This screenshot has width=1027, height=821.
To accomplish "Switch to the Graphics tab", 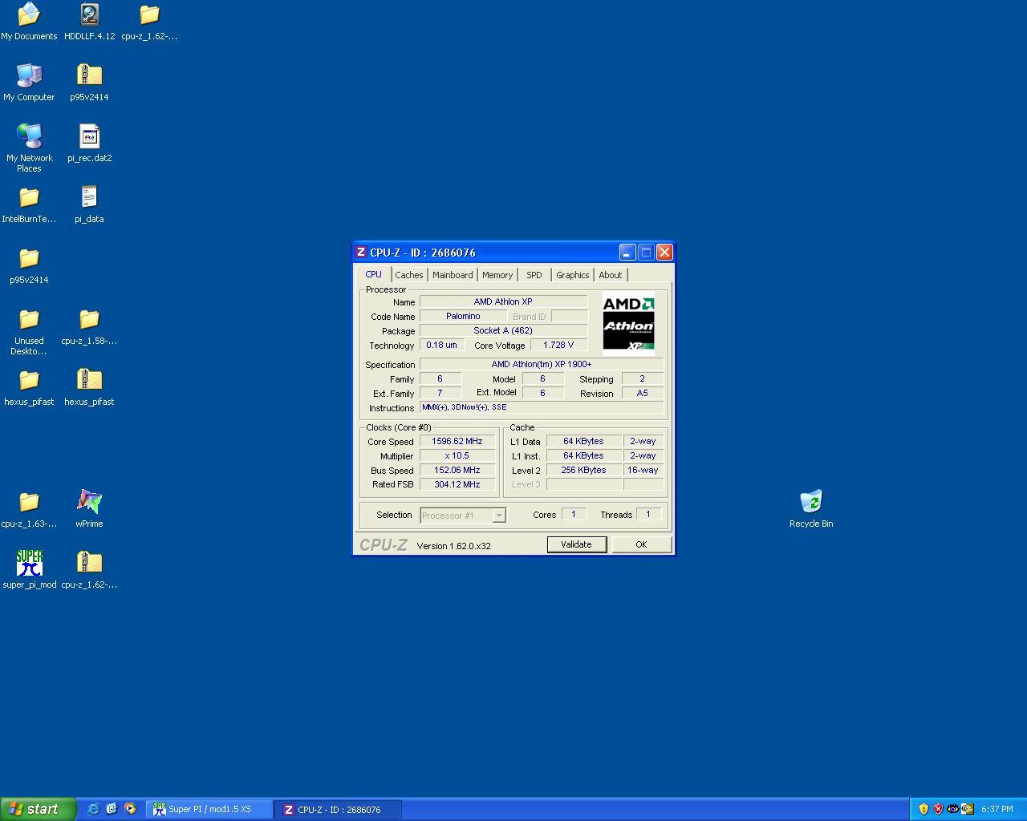I will (573, 275).
